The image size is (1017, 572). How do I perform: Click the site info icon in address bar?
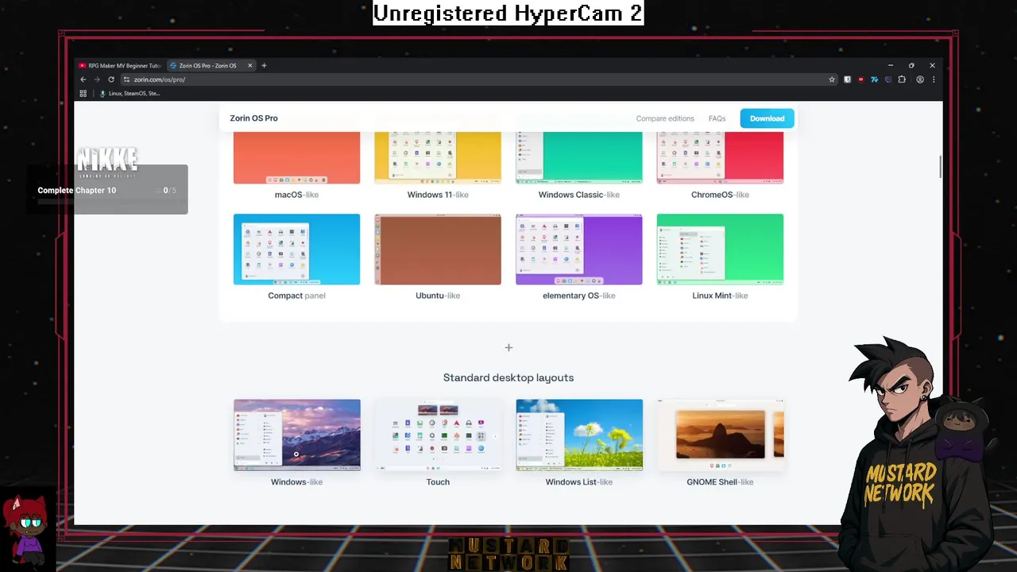[x=126, y=79]
